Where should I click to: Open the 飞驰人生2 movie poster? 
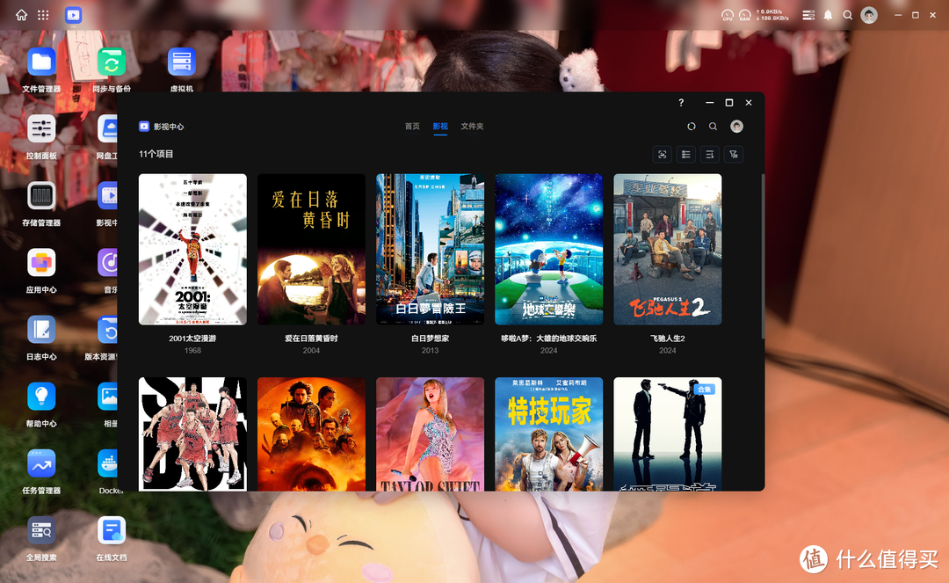[668, 250]
